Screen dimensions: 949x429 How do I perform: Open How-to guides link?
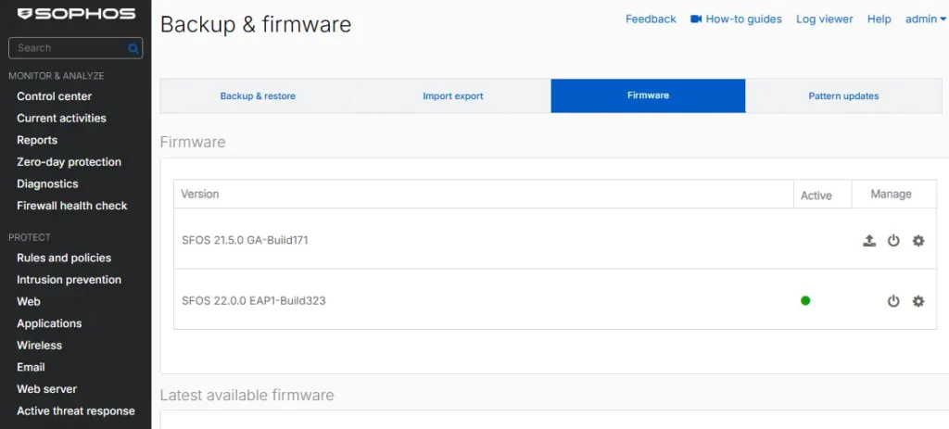click(743, 19)
